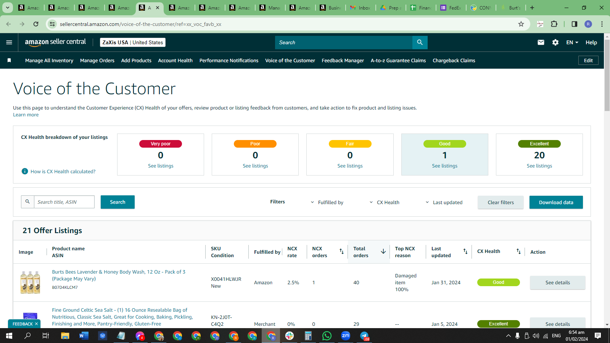This screenshot has width=610, height=343.
Task: Show hidden system tray icons
Action: (x=508, y=336)
